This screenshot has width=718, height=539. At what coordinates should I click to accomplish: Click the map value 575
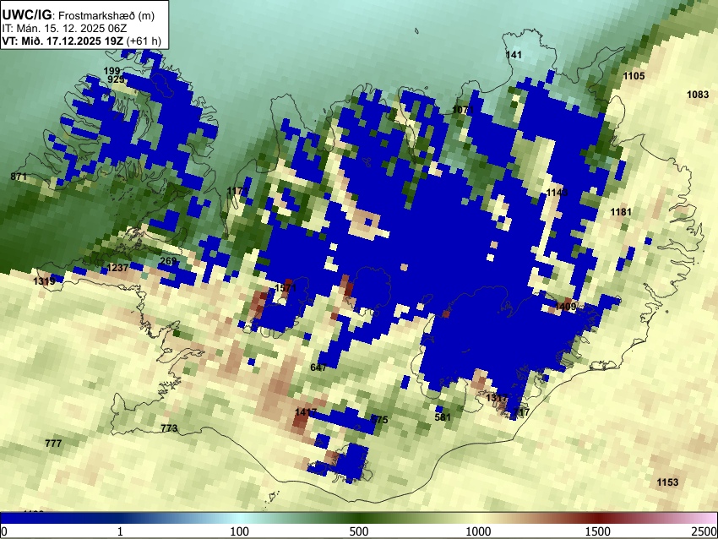[379, 420]
